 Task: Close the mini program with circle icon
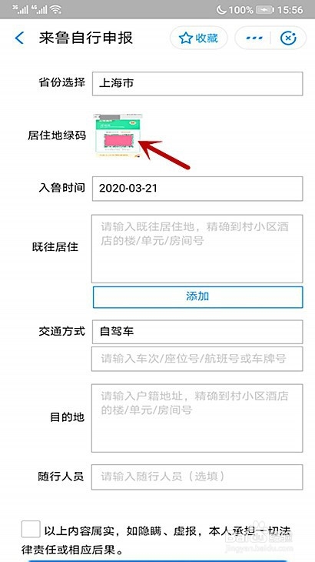[288, 38]
